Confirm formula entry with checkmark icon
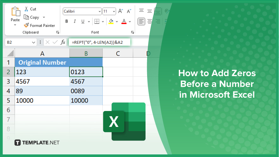The height and width of the screenshot is (157, 279). coord(55,42)
